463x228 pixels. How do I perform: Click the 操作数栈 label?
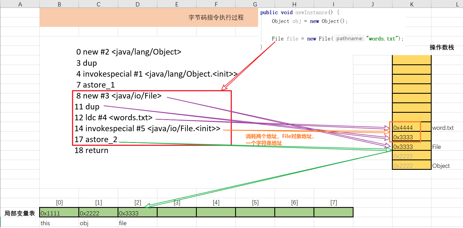[442, 47]
